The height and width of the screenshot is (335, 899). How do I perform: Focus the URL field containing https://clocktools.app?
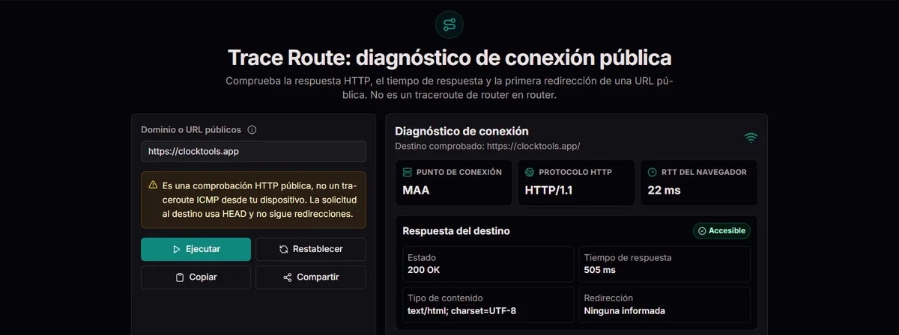[253, 151]
